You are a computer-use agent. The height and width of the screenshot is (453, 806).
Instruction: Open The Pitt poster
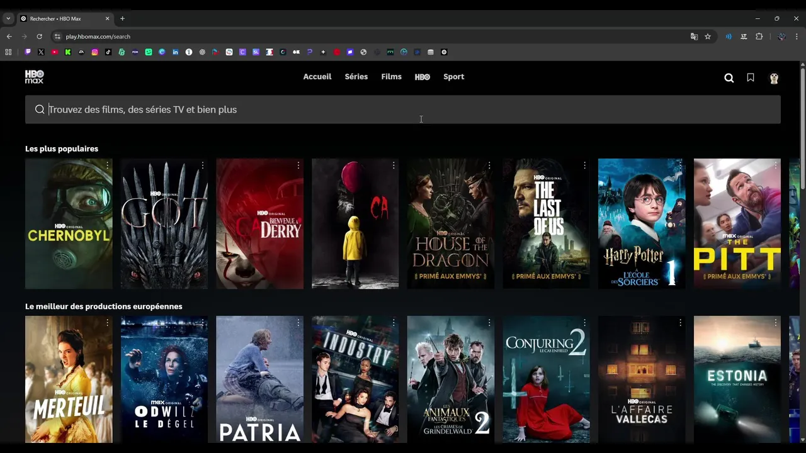(x=737, y=224)
